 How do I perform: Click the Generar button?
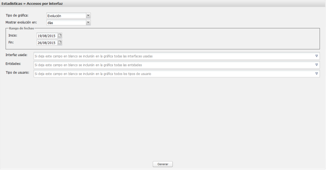click(163, 164)
